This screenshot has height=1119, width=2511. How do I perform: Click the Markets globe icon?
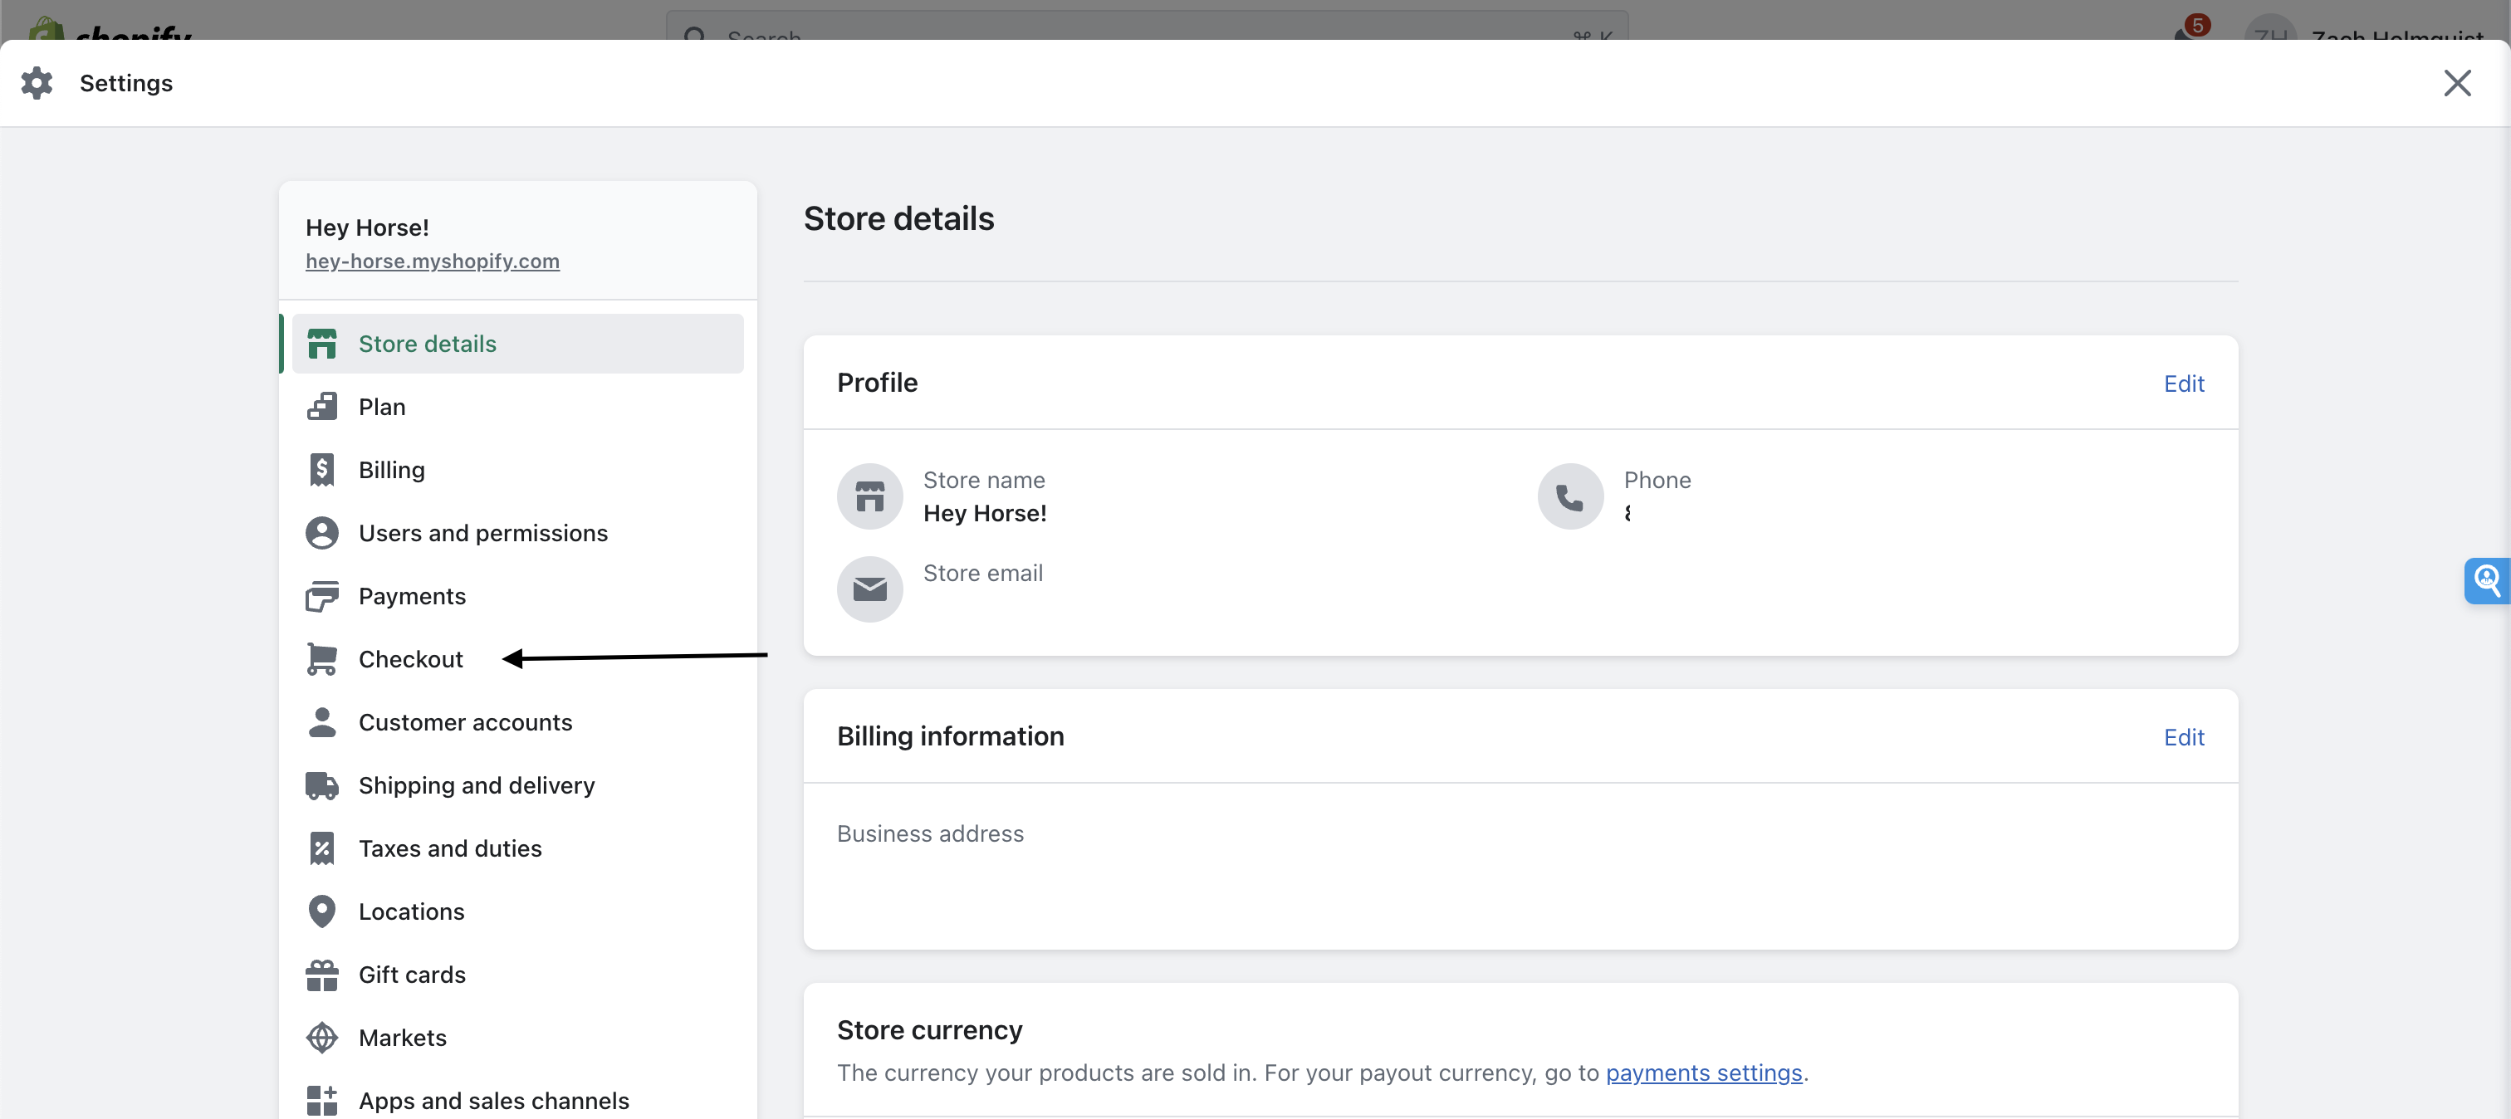pos(321,1038)
